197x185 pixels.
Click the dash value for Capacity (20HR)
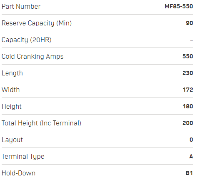point(192,40)
